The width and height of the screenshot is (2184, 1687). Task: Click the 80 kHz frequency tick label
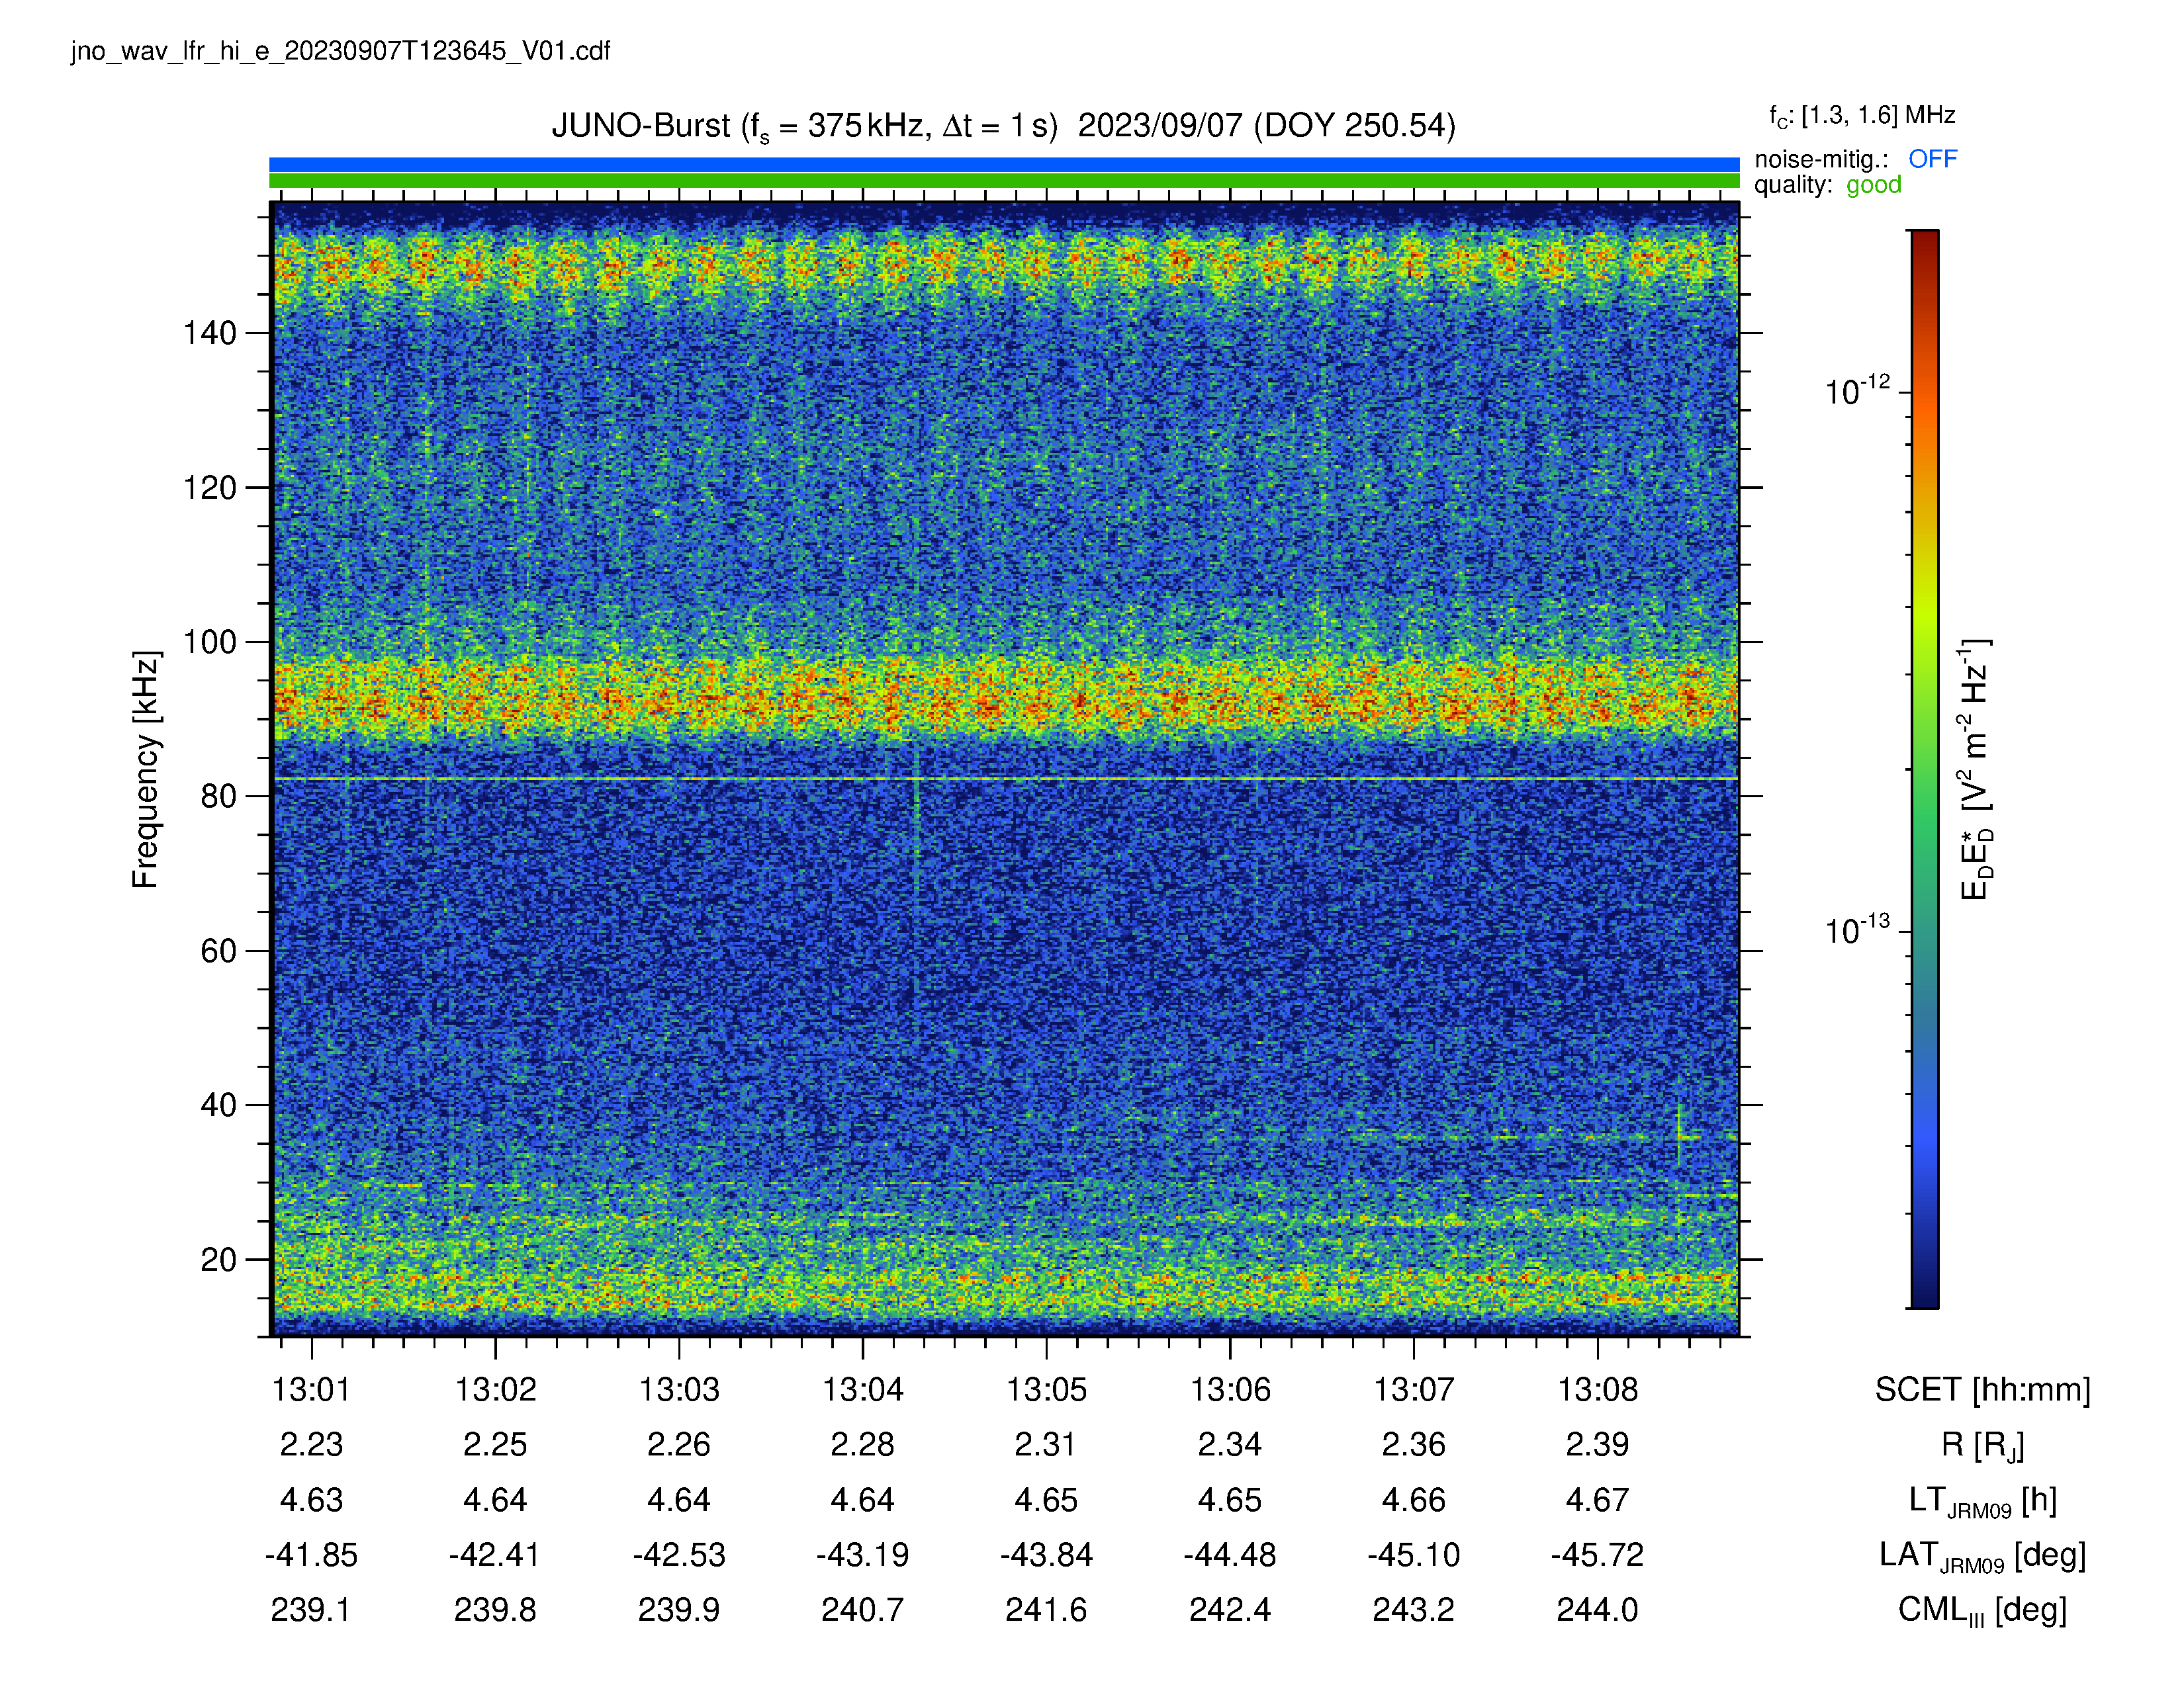click(218, 797)
